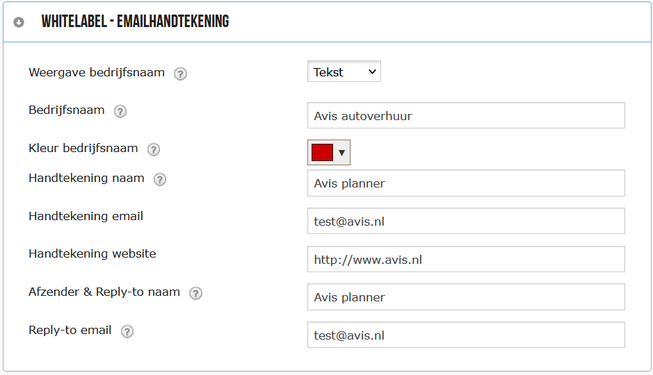Open help icon for Weergave bedrijfsnaam
The image size is (653, 375).
pyautogui.click(x=180, y=74)
